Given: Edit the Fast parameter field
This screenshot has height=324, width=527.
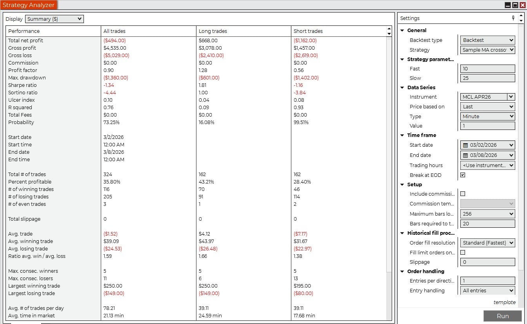Looking at the screenshot, I should pyautogui.click(x=488, y=68).
